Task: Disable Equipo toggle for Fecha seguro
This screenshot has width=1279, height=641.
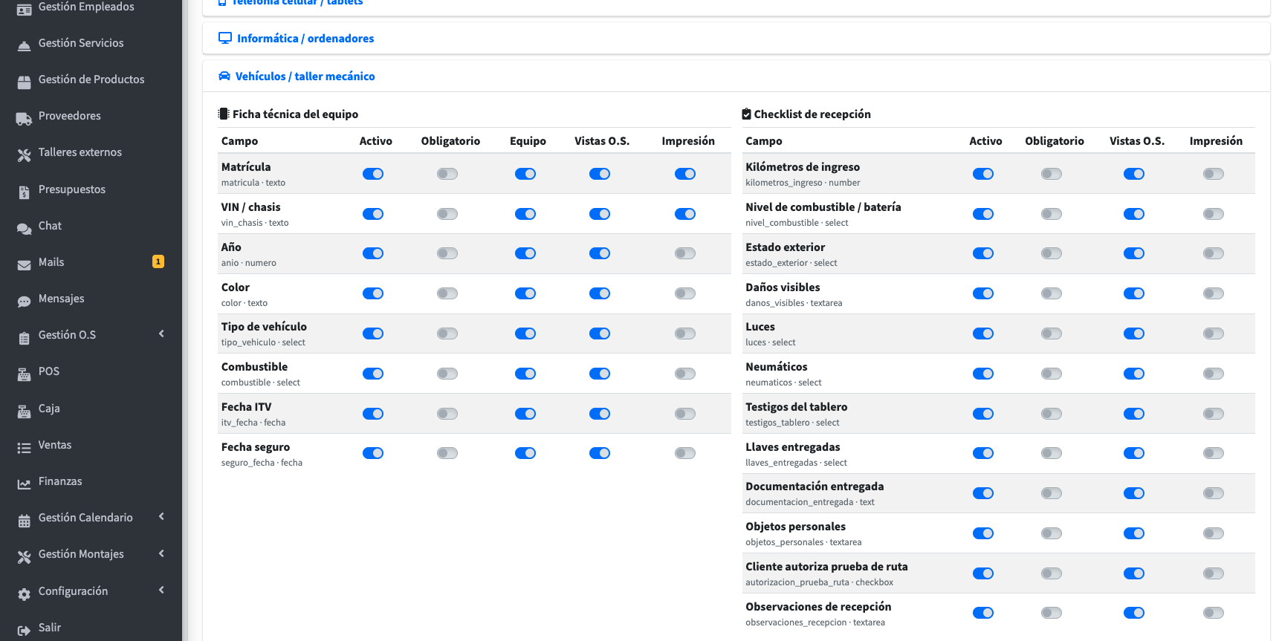Action: 525,453
